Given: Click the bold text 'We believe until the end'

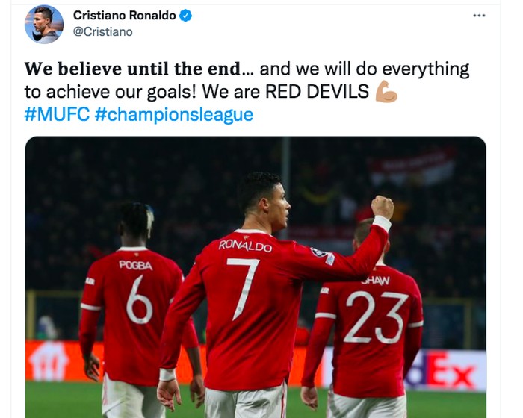Looking at the screenshot, I should [x=133, y=69].
